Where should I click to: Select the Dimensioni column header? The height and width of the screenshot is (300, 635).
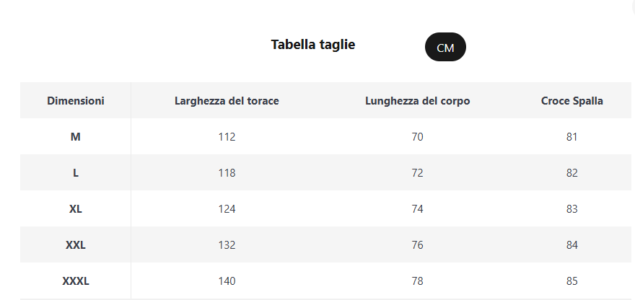coord(75,100)
